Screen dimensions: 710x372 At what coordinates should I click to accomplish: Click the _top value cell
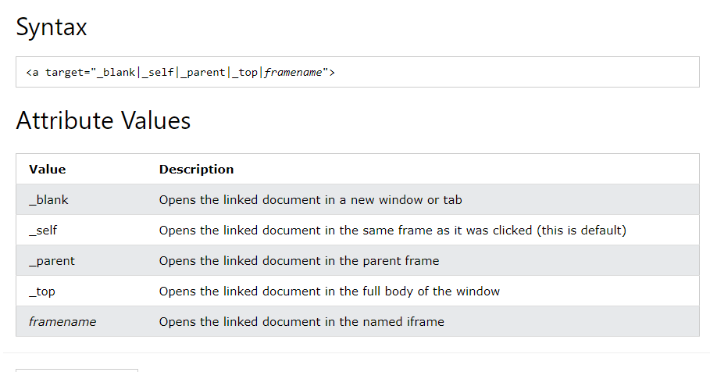tap(42, 292)
